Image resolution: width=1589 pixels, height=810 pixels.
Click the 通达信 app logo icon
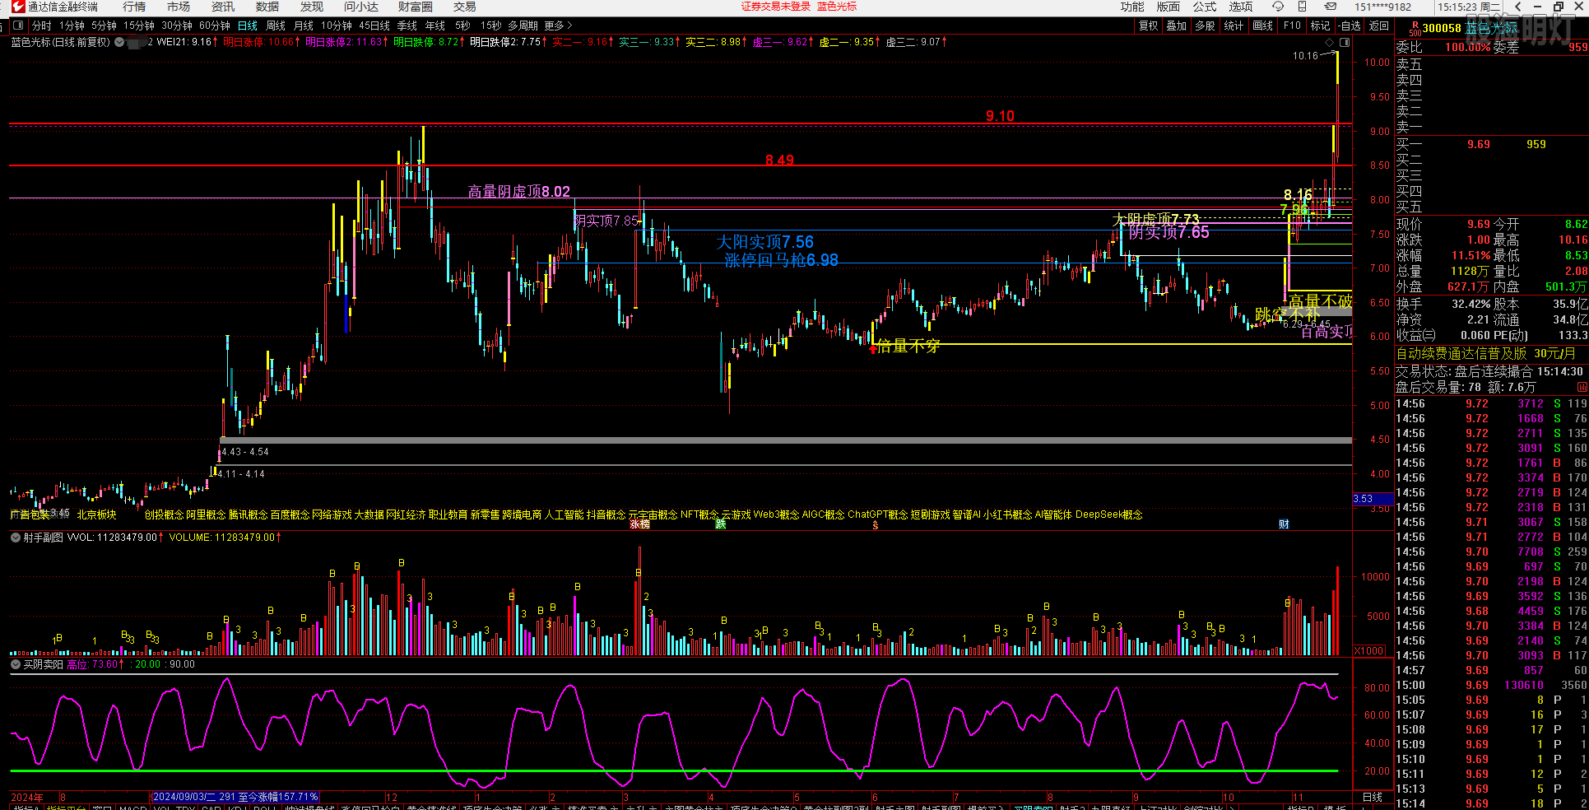tap(18, 7)
